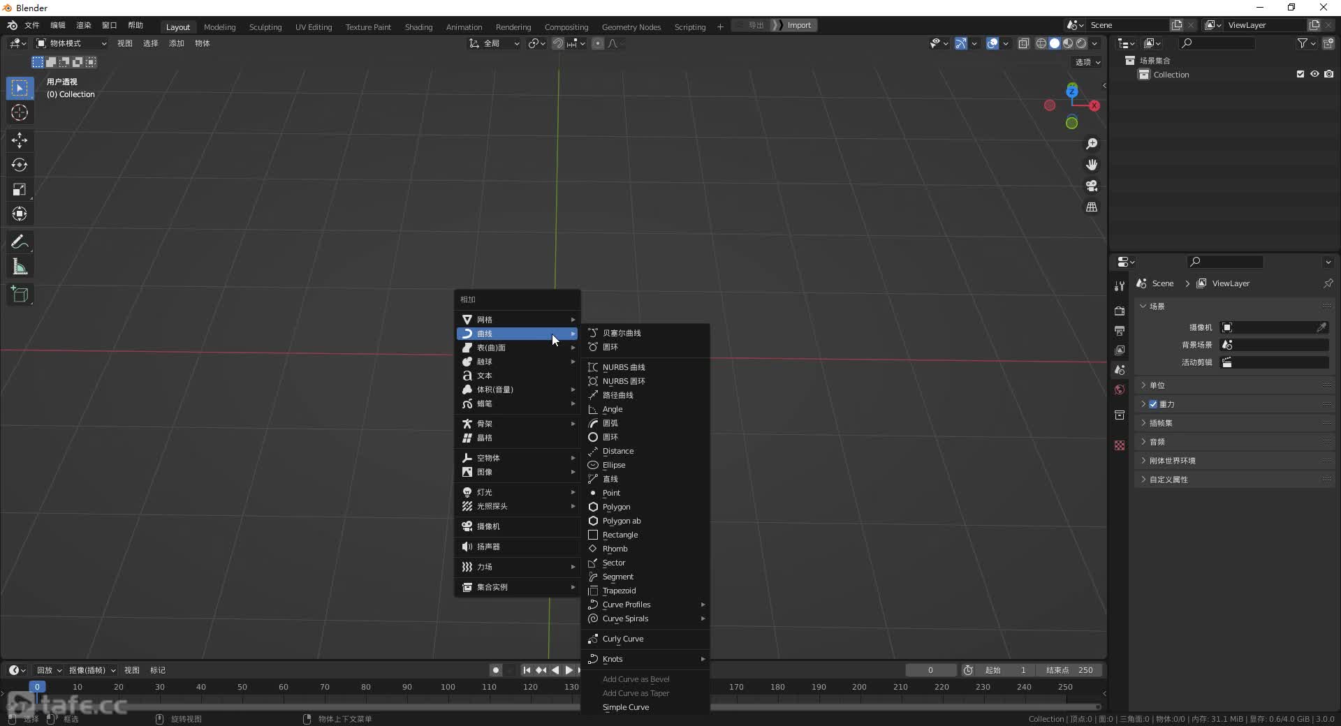Select 网格 mesh in add menu

(x=517, y=320)
